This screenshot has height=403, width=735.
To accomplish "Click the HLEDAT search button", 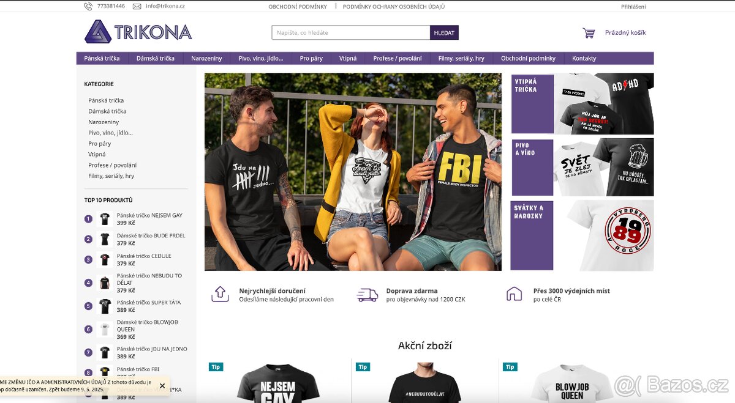I will coord(444,33).
